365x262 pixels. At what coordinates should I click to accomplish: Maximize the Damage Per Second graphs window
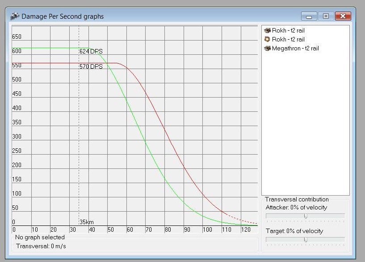[x=326, y=16]
